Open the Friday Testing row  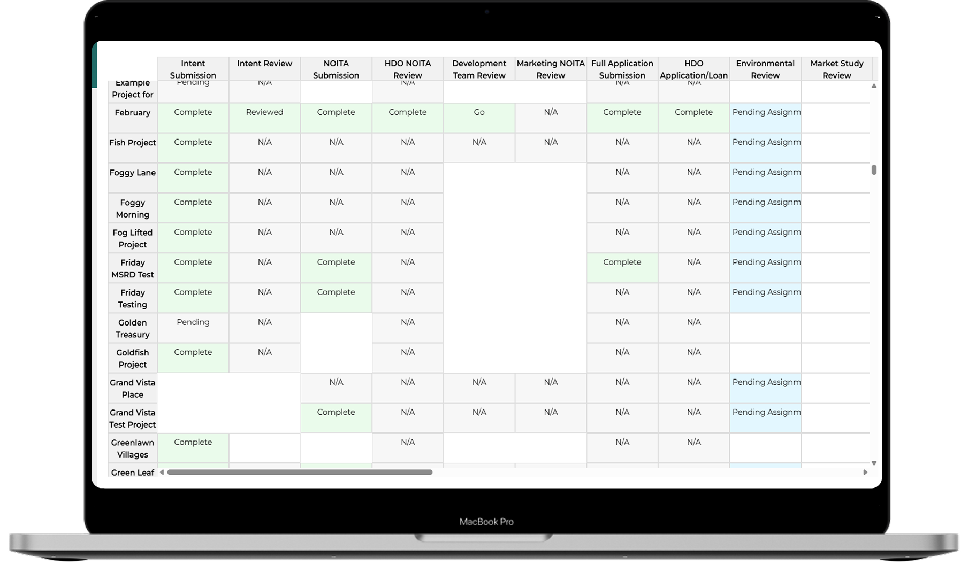tap(133, 298)
